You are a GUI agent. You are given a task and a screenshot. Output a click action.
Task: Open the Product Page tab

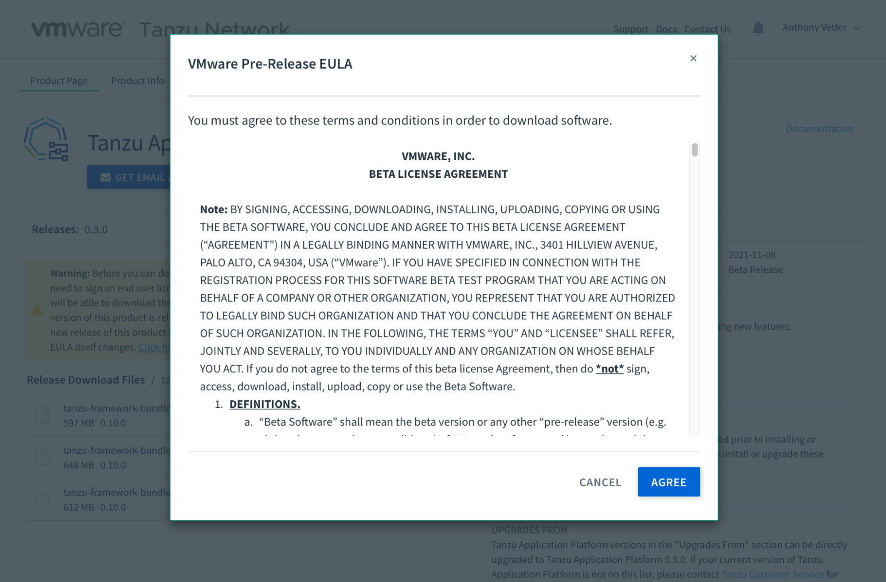pyautogui.click(x=59, y=81)
